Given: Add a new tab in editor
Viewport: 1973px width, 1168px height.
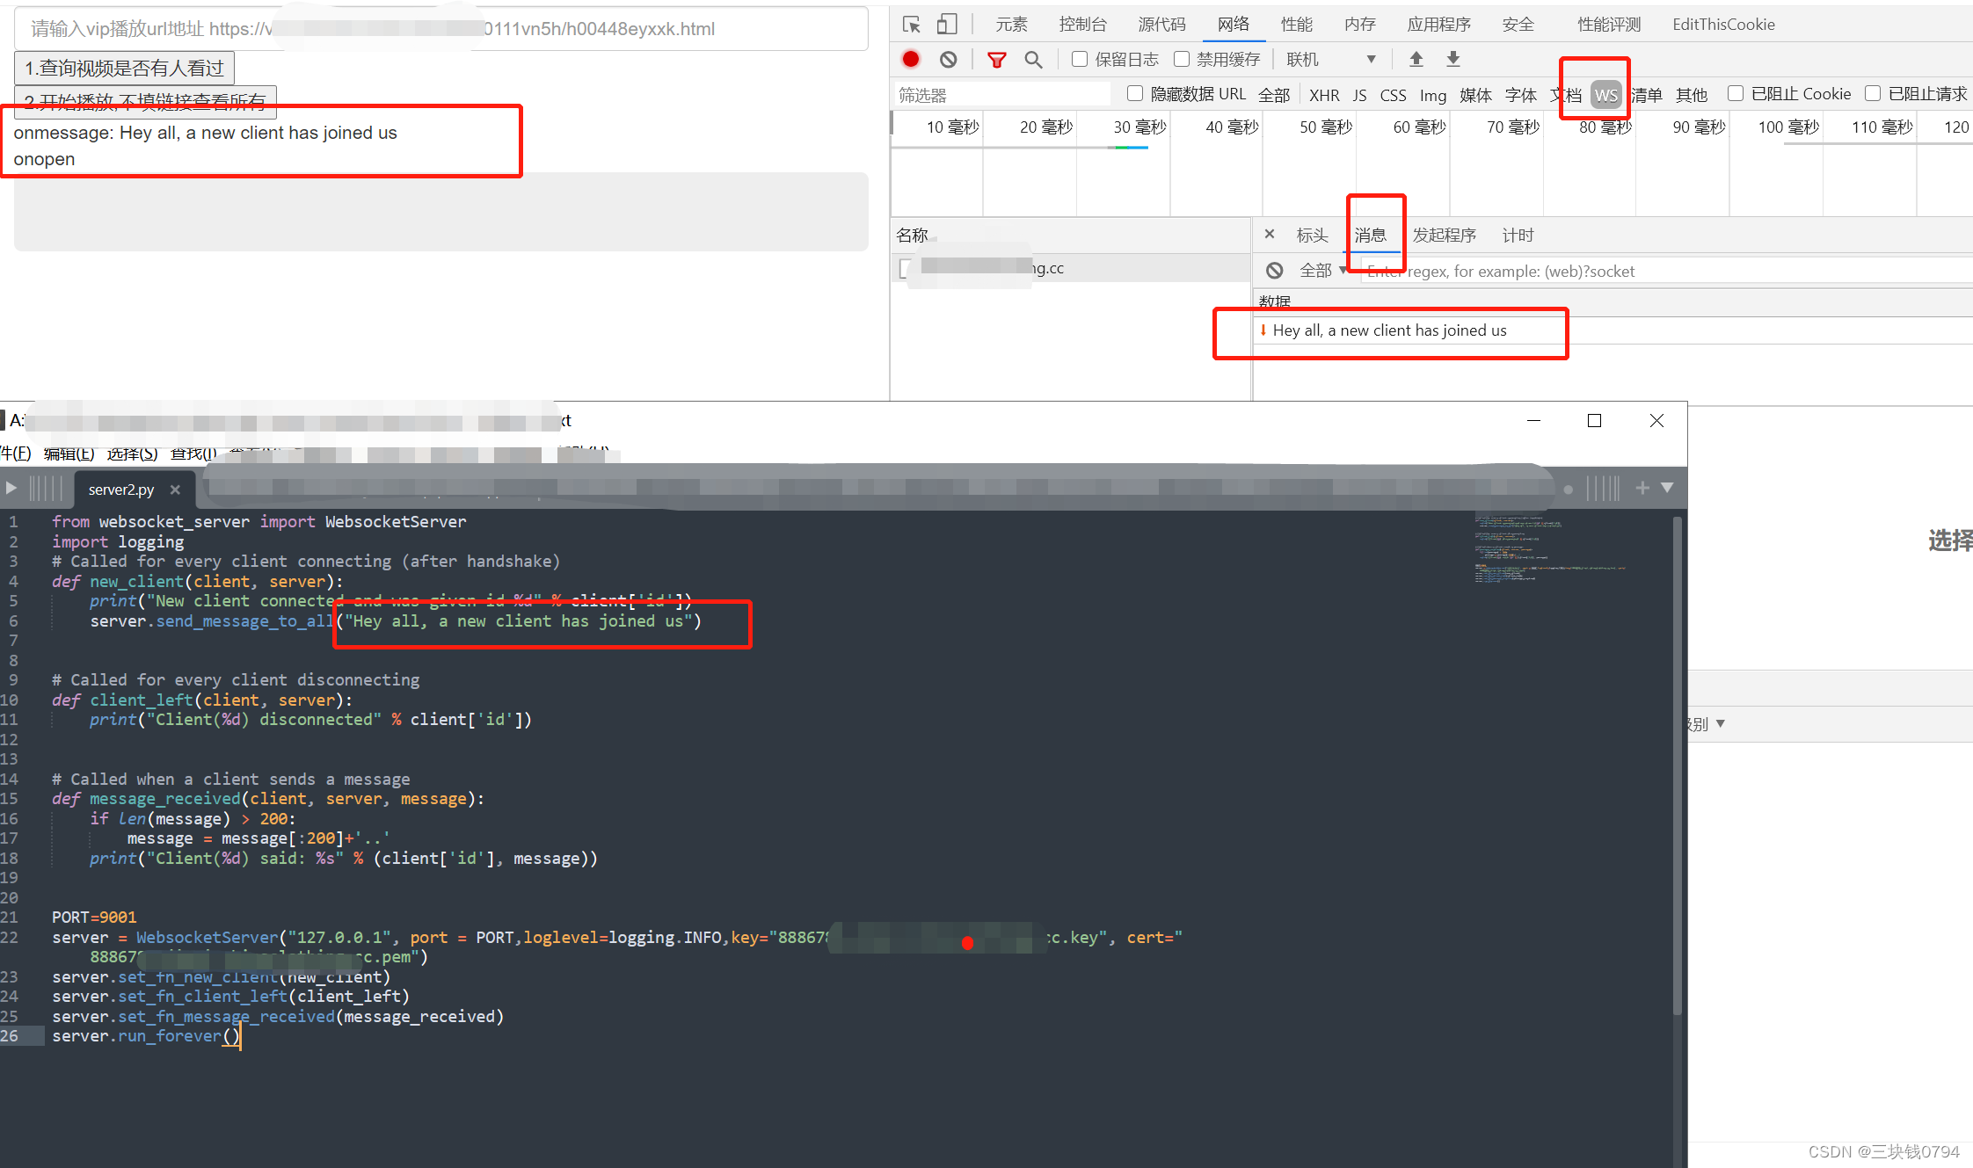Looking at the screenshot, I should coord(1642,488).
